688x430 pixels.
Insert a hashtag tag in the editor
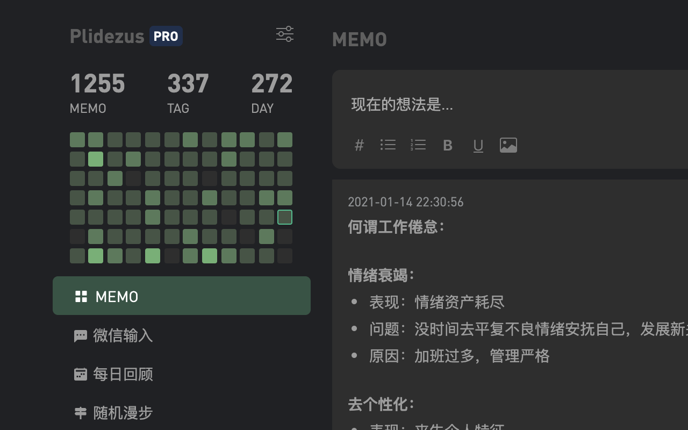(x=359, y=145)
